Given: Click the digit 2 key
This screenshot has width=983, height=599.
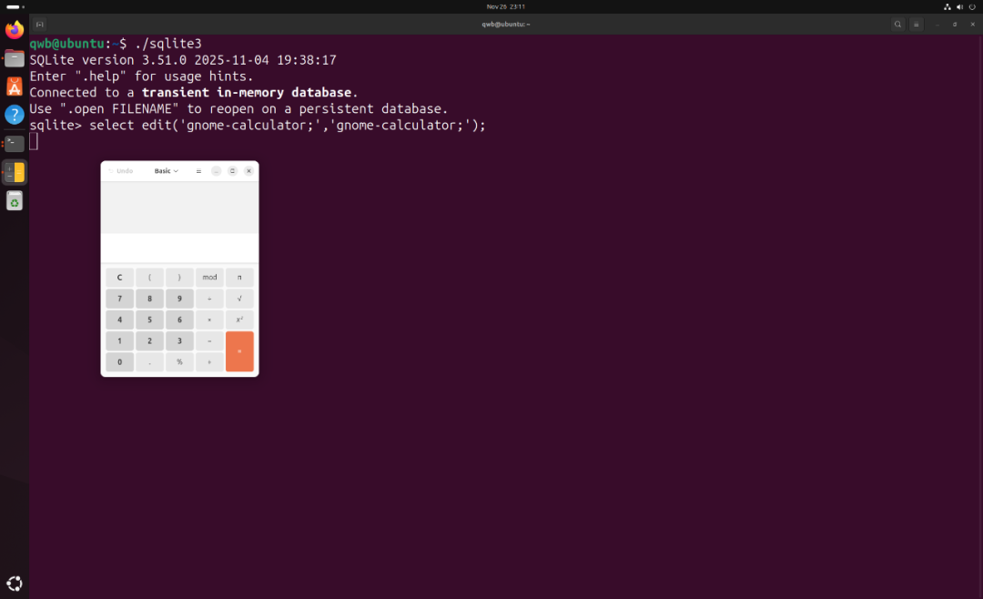Looking at the screenshot, I should (149, 341).
